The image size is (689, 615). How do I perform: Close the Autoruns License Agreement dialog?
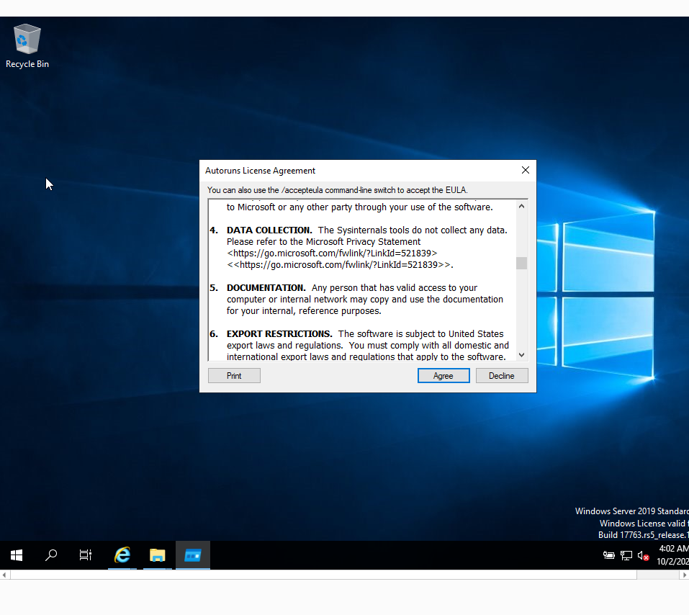[x=525, y=170]
